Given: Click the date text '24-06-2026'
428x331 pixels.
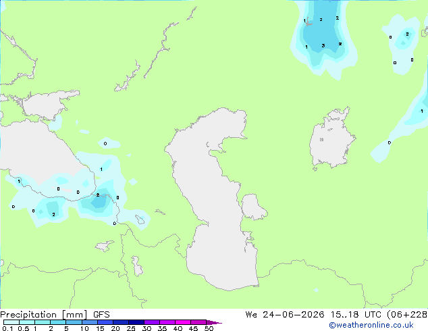Looking at the screenshot, I should tap(294, 315).
